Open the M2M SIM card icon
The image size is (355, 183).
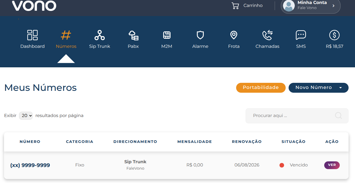(167, 35)
